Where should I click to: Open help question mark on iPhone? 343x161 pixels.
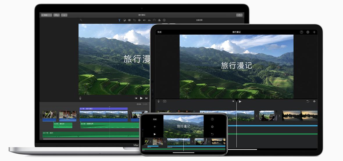pos(212,119)
